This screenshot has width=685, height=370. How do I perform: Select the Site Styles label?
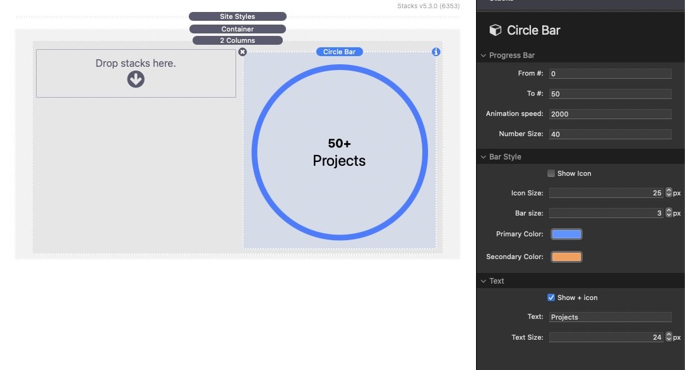pyautogui.click(x=237, y=16)
